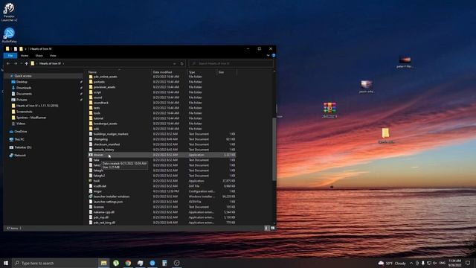Go forward with the Explorer forward arrow
This screenshot has height=268, width=476.
pyautogui.click(x=16, y=63)
